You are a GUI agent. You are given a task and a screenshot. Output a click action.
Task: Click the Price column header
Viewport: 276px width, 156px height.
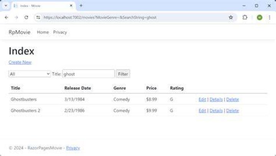coord(151,88)
